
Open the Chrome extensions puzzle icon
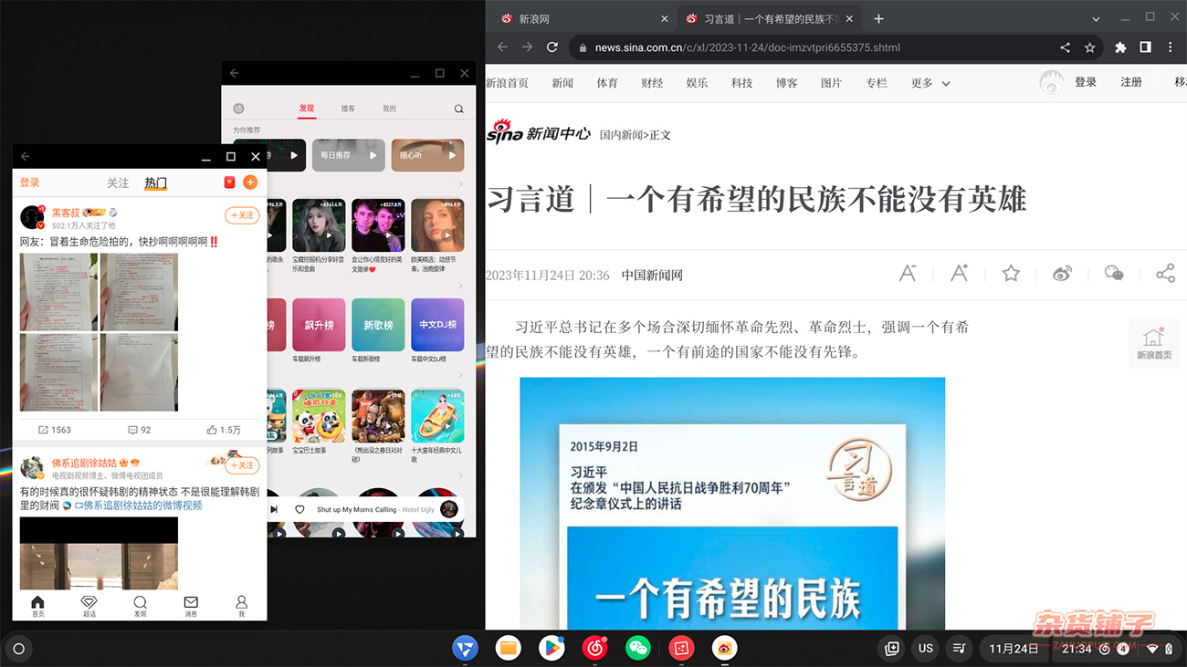[x=1120, y=47]
